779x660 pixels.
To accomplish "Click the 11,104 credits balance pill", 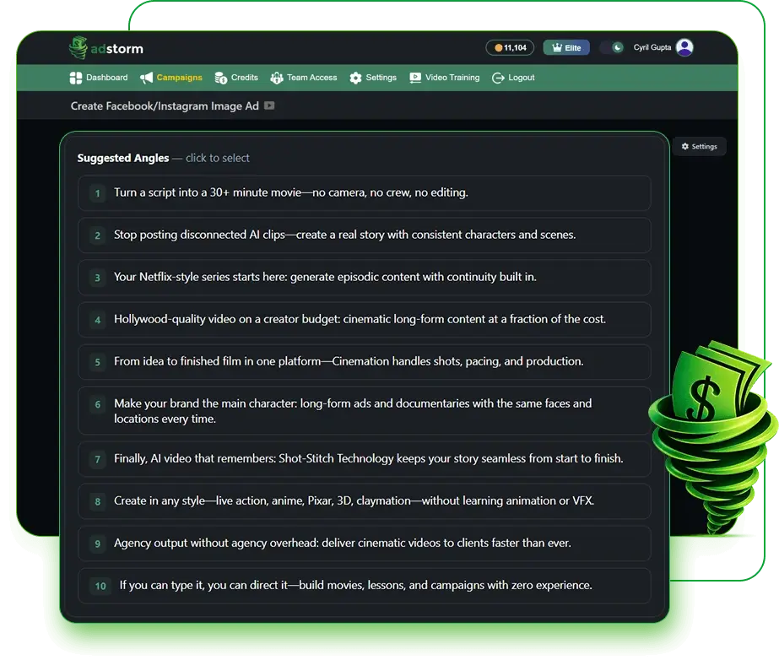I will pyautogui.click(x=510, y=48).
